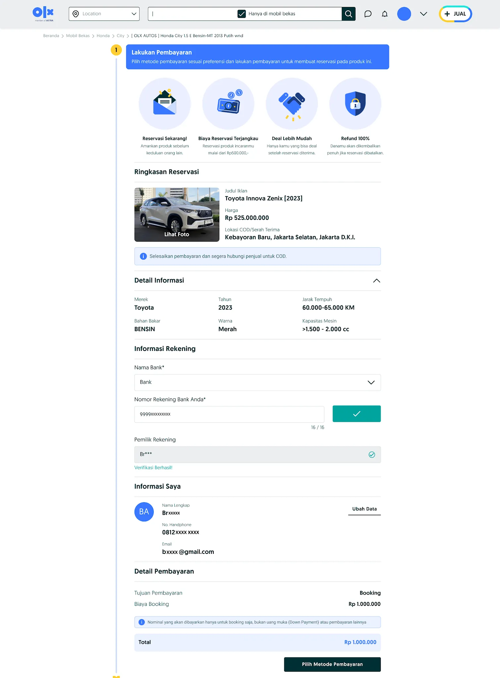Open the notifications bell
This screenshot has height=678, width=500.
click(385, 14)
